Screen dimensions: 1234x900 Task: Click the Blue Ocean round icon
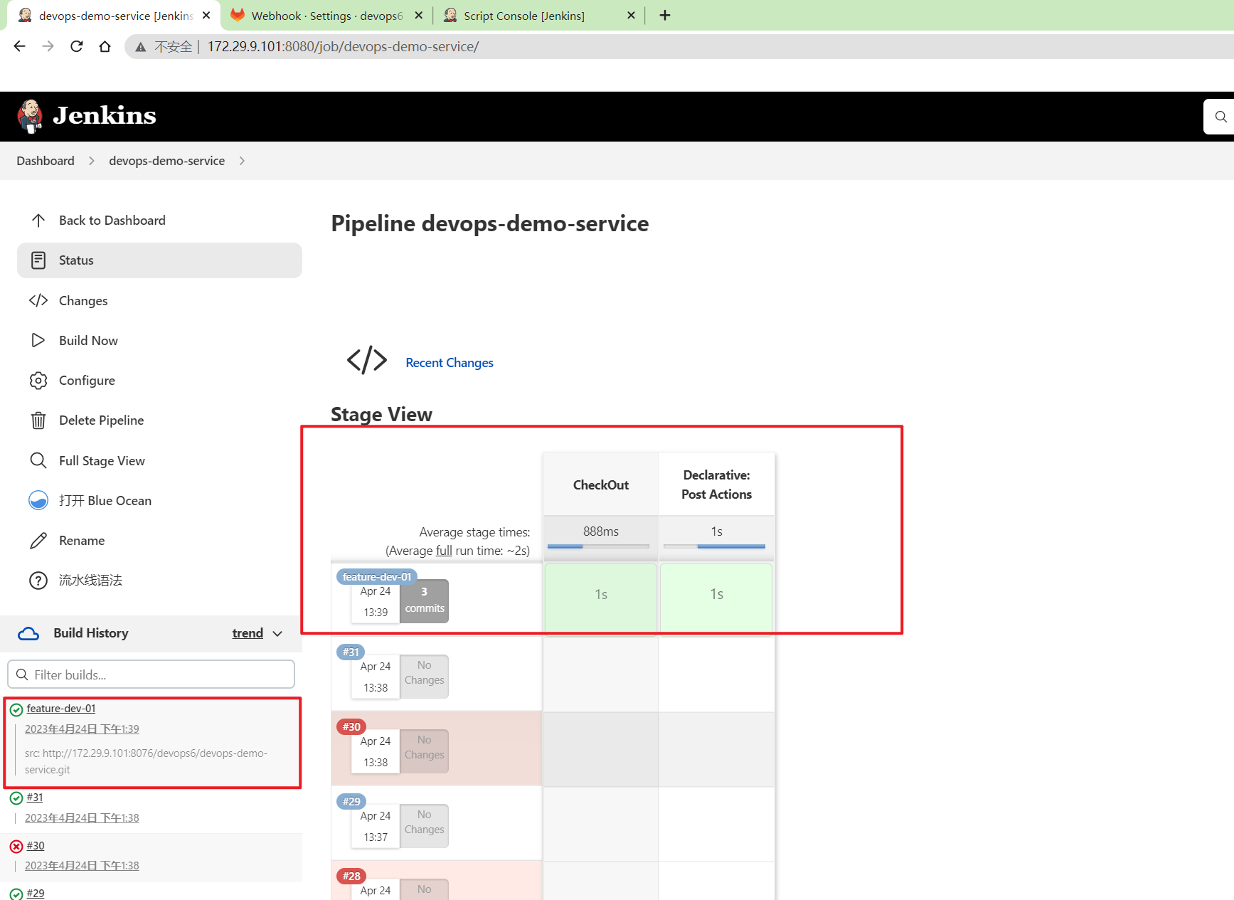click(38, 500)
